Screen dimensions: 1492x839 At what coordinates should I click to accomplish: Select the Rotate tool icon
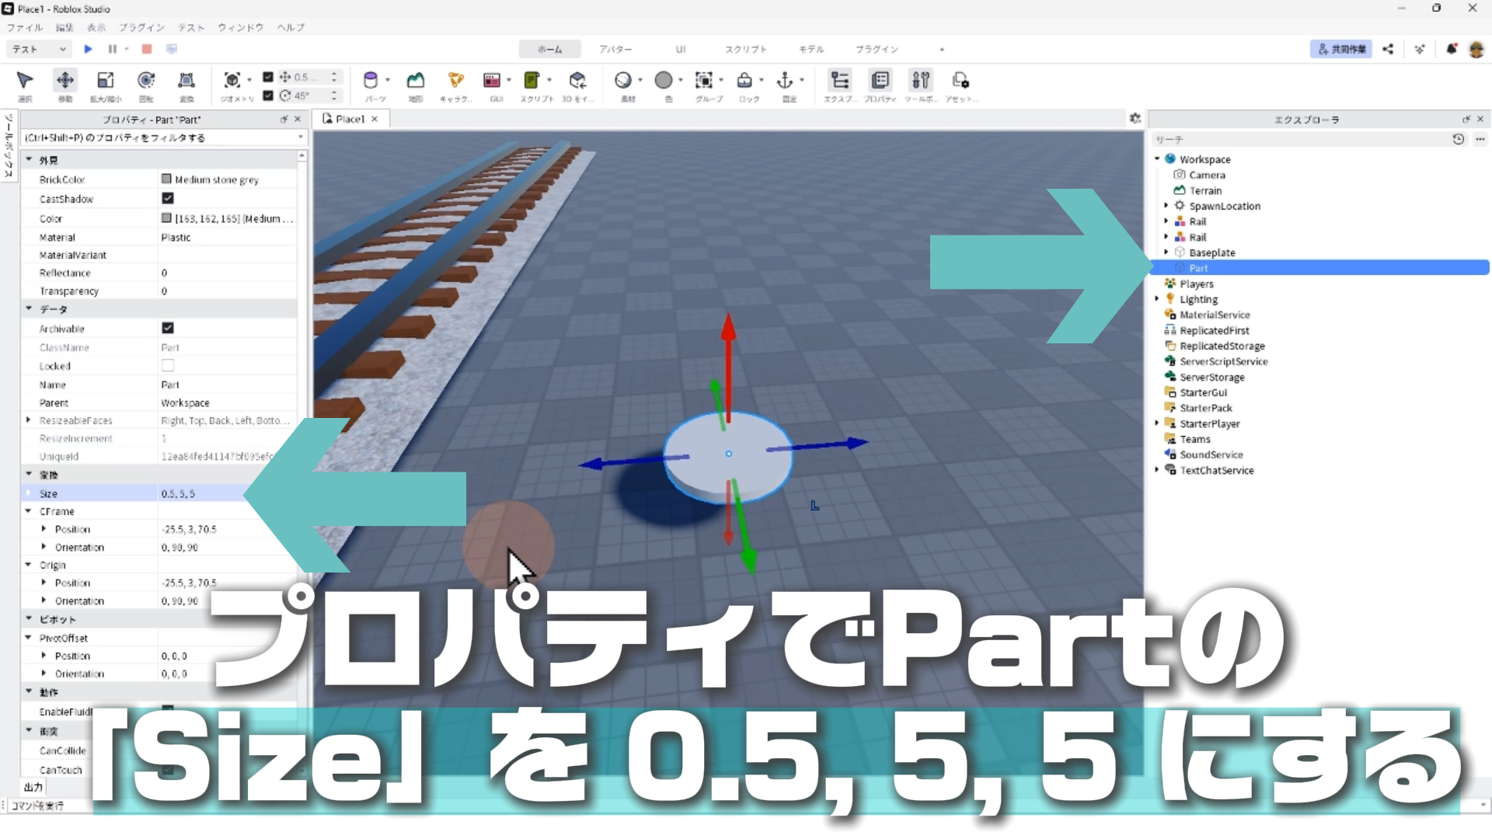pos(145,81)
